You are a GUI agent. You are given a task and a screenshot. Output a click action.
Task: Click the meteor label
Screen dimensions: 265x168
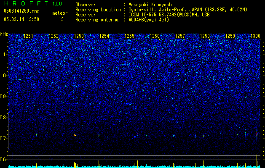click(x=60, y=13)
